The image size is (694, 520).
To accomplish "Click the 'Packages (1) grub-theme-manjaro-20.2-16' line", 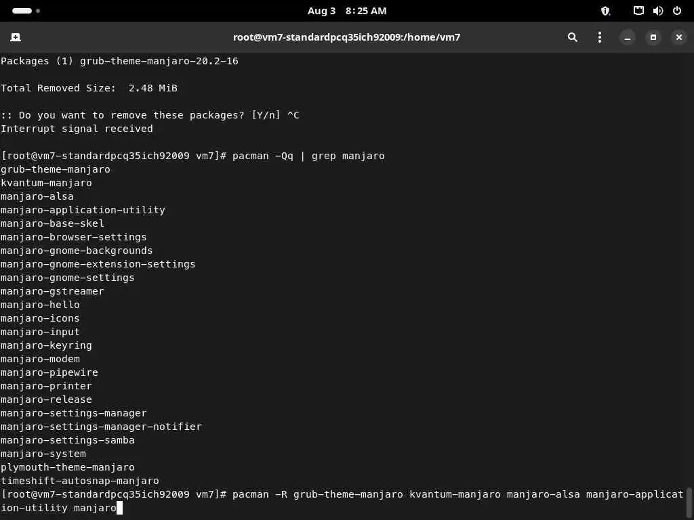I will click(x=119, y=61).
